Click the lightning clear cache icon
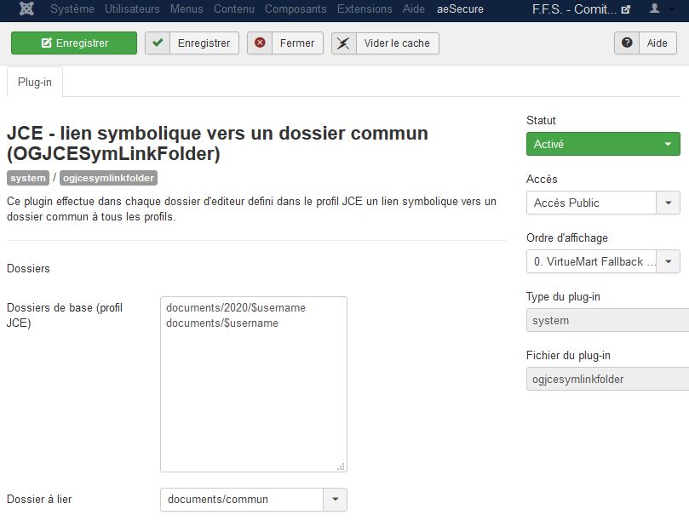The image size is (689, 532). (344, 43)
